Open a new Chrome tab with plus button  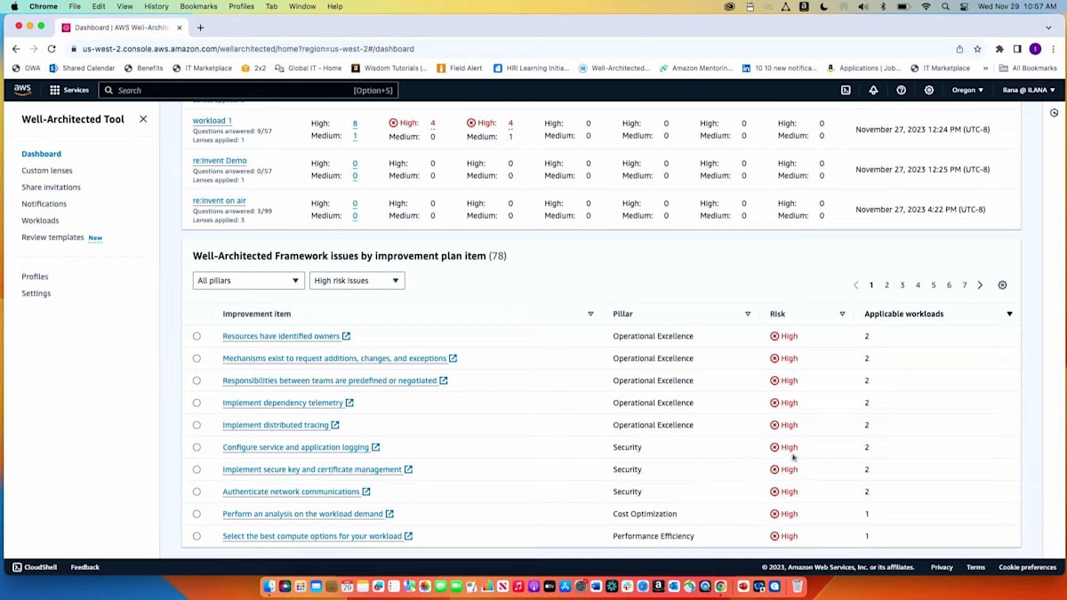click(200, 28)
